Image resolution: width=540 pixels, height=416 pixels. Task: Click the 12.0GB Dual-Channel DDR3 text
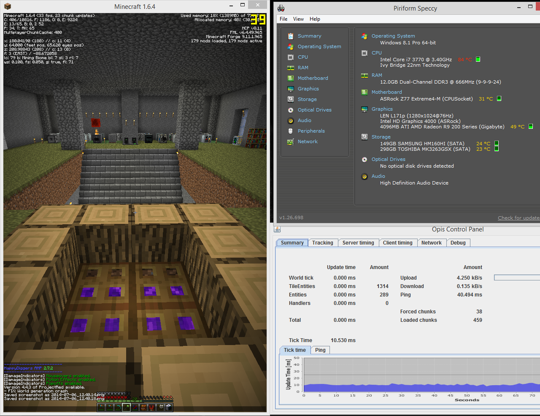tap(440, 82)
